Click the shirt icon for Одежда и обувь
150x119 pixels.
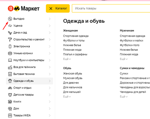click(10, 81)
